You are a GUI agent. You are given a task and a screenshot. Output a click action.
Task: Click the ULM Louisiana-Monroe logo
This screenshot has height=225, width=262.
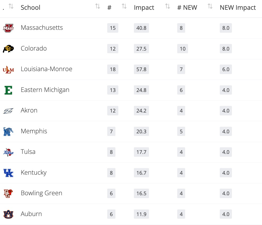[8, 69]
